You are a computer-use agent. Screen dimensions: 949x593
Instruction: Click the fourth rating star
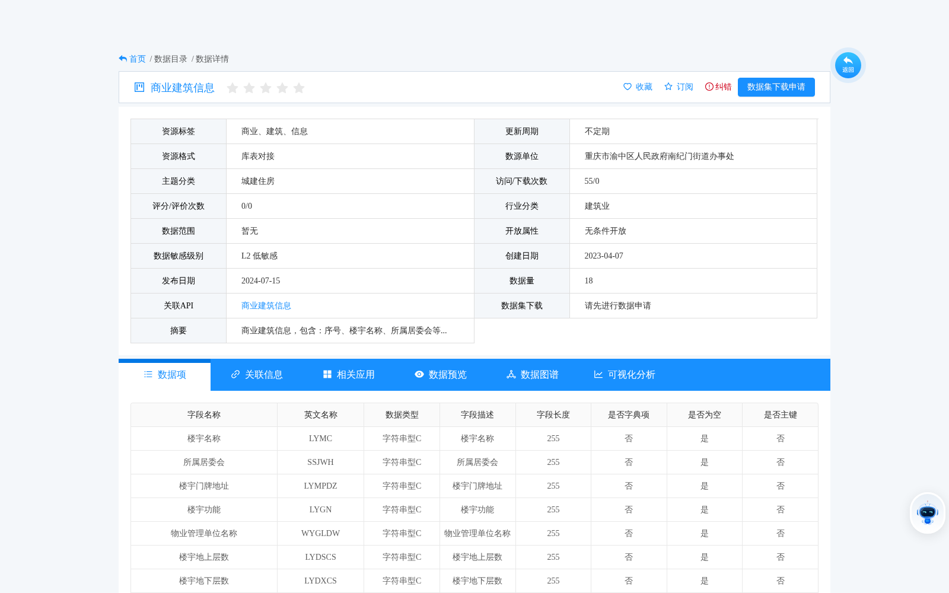pos(282,88)
